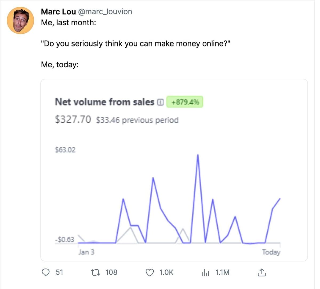
Task: Click the Jan 3 axis label
Action: (86, 252)
